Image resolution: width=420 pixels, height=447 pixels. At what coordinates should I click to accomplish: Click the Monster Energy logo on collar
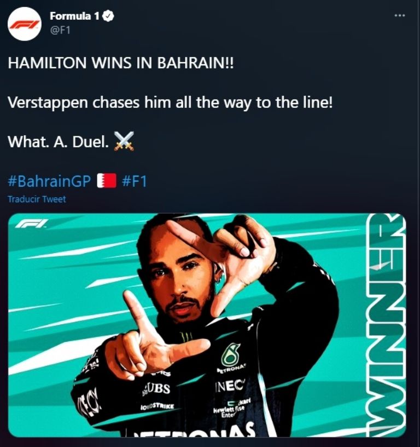pyautogui.click(x=186, y=337)
